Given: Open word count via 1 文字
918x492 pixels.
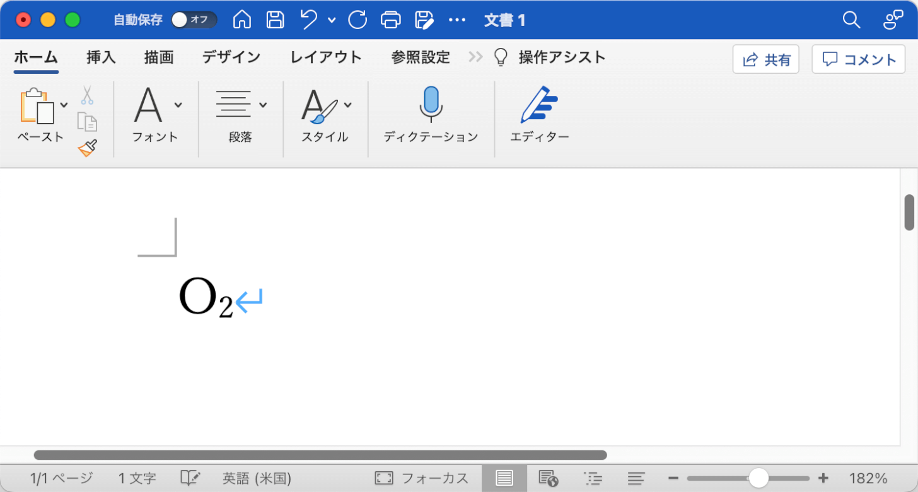Looking at the screenshot, I should pos(137,478).
